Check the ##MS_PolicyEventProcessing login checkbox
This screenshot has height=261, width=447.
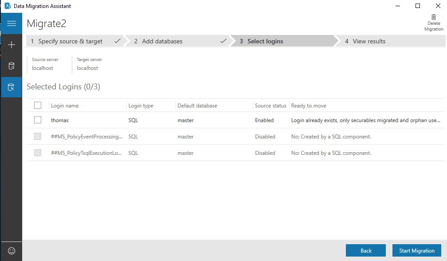coord(38,136)
